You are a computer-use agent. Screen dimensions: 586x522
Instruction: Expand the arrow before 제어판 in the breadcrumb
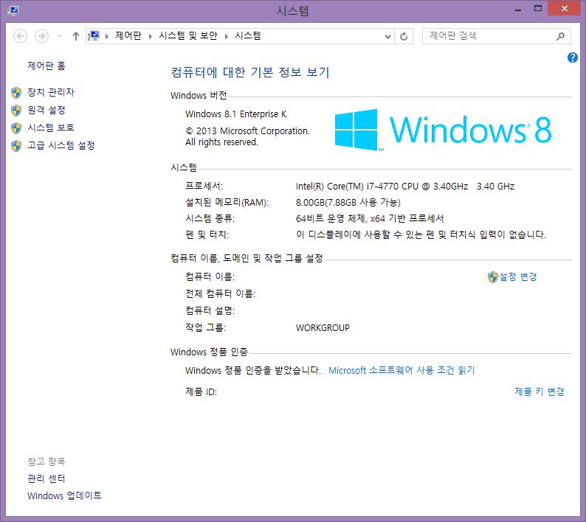[107, 36]
